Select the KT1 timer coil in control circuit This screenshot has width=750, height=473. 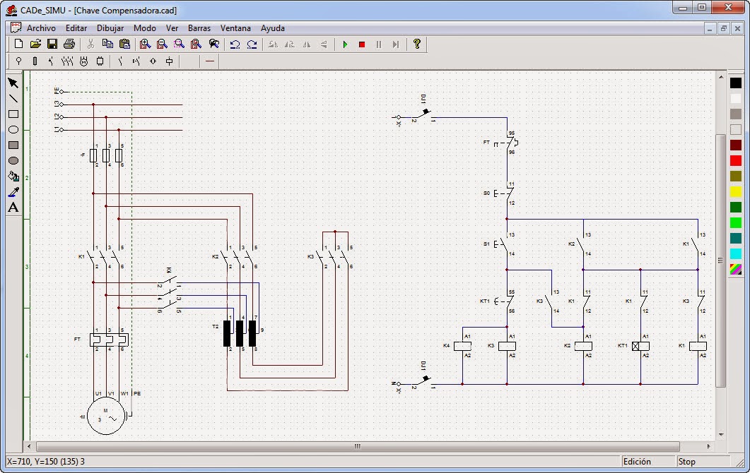click(x=640, y=346)
